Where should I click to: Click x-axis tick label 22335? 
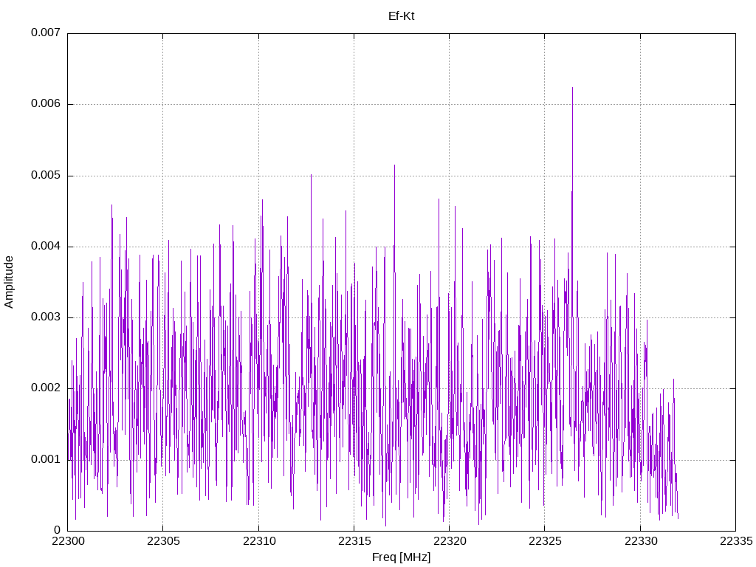click(736, 541)
